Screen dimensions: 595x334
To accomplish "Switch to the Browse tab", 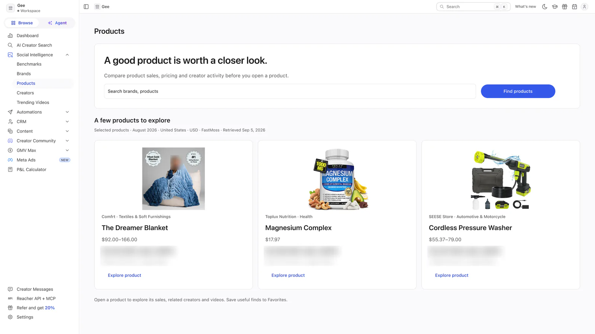I will (x=22, y=23).
